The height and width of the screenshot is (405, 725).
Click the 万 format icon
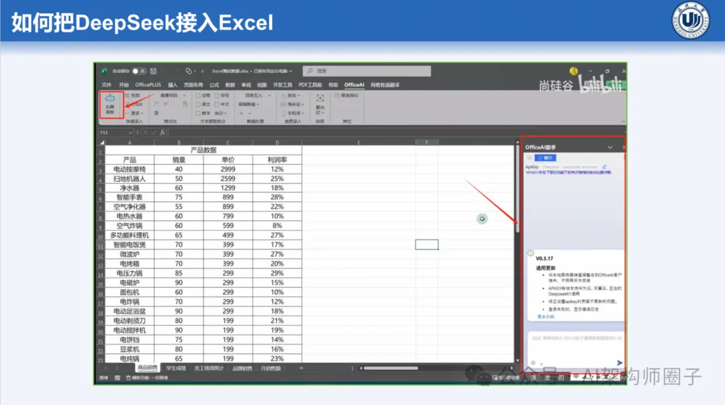(156, 105)
